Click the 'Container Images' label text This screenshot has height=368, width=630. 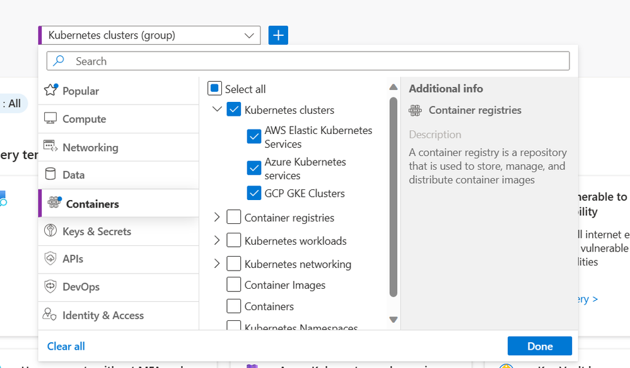[x=285, y=285]
